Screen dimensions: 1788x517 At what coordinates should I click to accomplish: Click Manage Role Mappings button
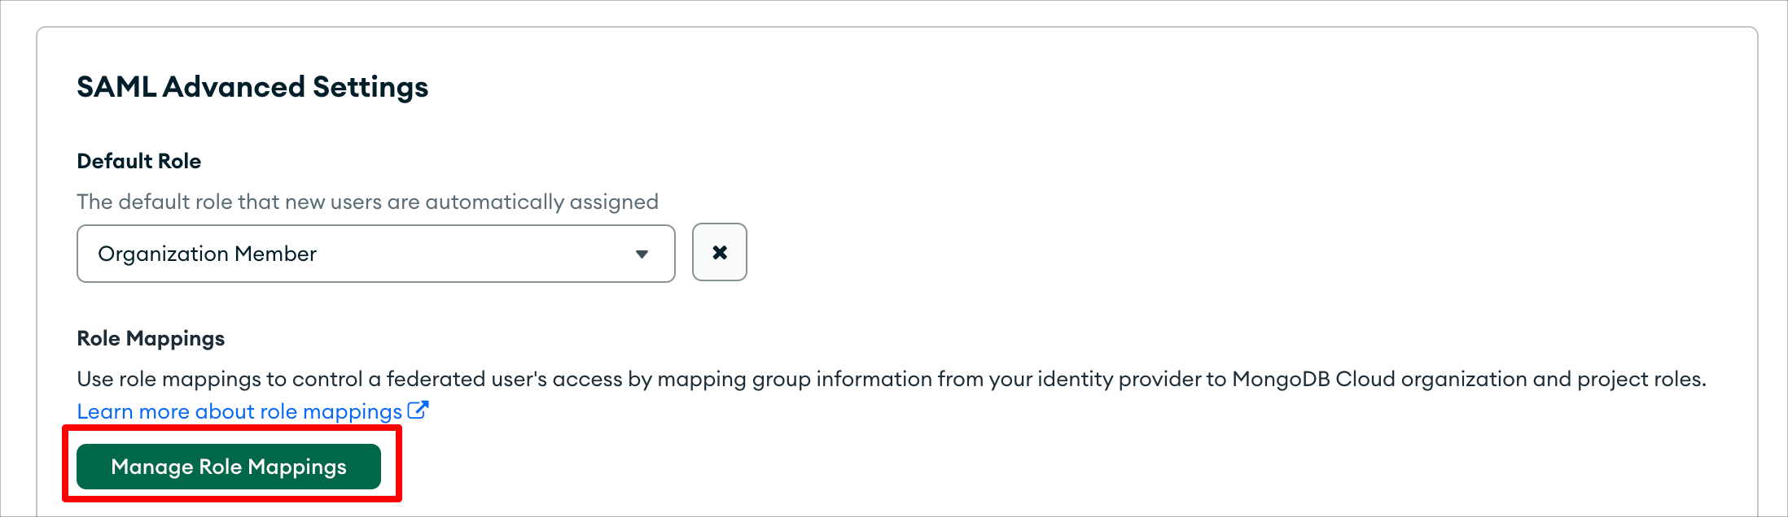(x=229, y=467)
